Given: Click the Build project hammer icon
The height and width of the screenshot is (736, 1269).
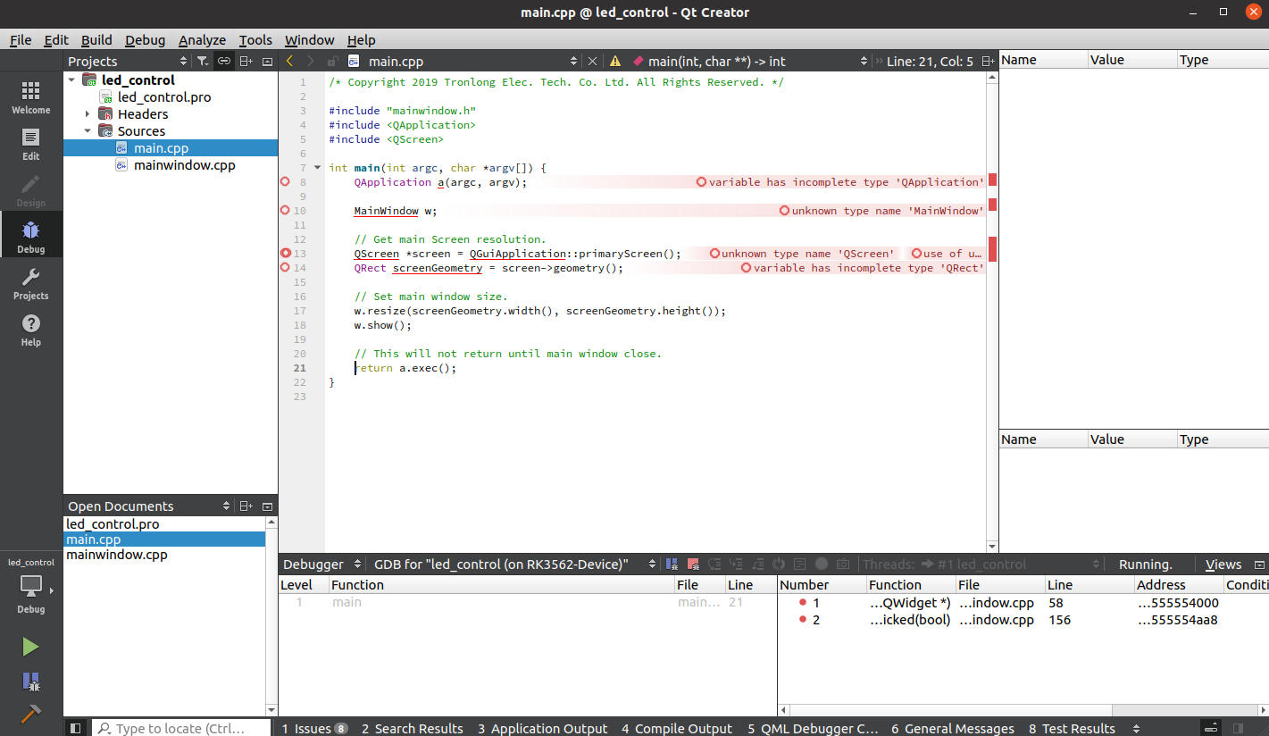Looking at the screenshot, I should pyautogui.click(x=30, y=714).
